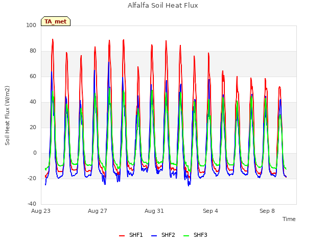Image resolution: width=327 pixels, height=245 pixels.
Task: Toggle SHF3 series in legend
Action: (x=195, y=235)
